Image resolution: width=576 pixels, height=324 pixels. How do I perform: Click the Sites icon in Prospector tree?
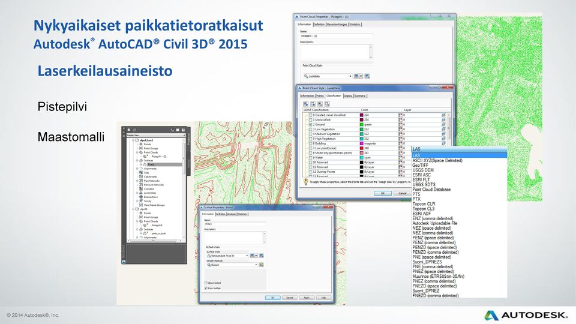(140, 172)
